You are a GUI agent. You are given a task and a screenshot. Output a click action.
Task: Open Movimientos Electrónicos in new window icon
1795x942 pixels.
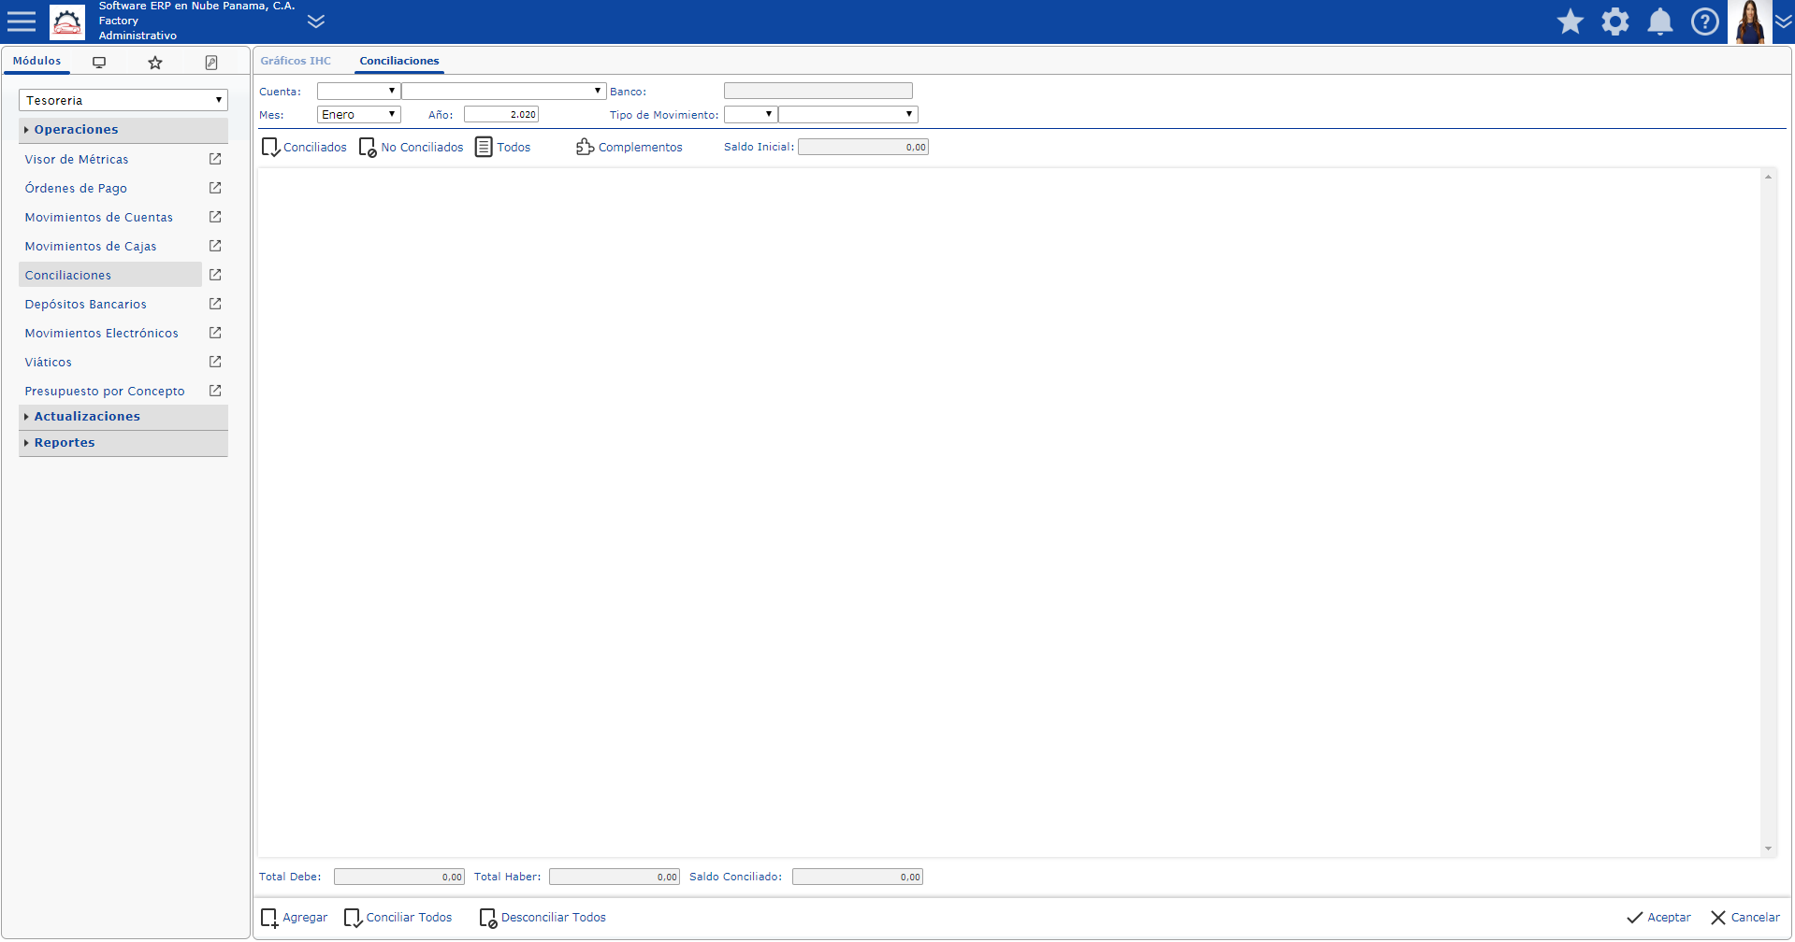point(215,333)
